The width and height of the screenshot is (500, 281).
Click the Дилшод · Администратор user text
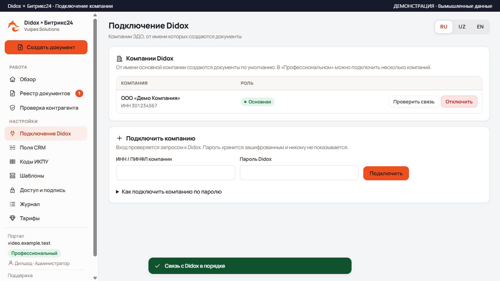42,263
